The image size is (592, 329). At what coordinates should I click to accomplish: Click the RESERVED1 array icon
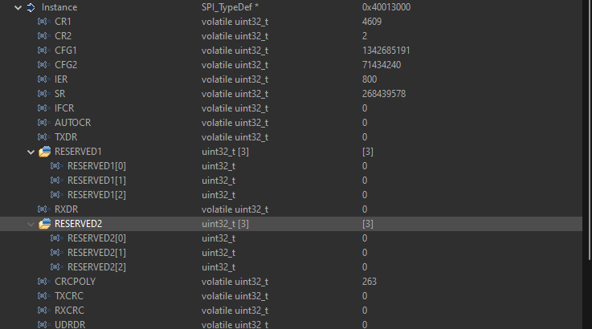click(x=45, y=152)
